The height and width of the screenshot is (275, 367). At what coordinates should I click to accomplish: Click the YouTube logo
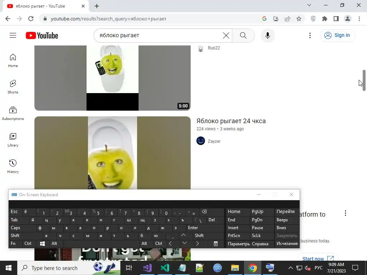click(x=42, y=35)
